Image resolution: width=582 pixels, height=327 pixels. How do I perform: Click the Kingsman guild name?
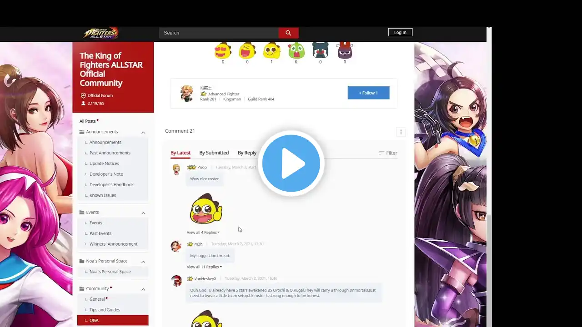point(232,99)
